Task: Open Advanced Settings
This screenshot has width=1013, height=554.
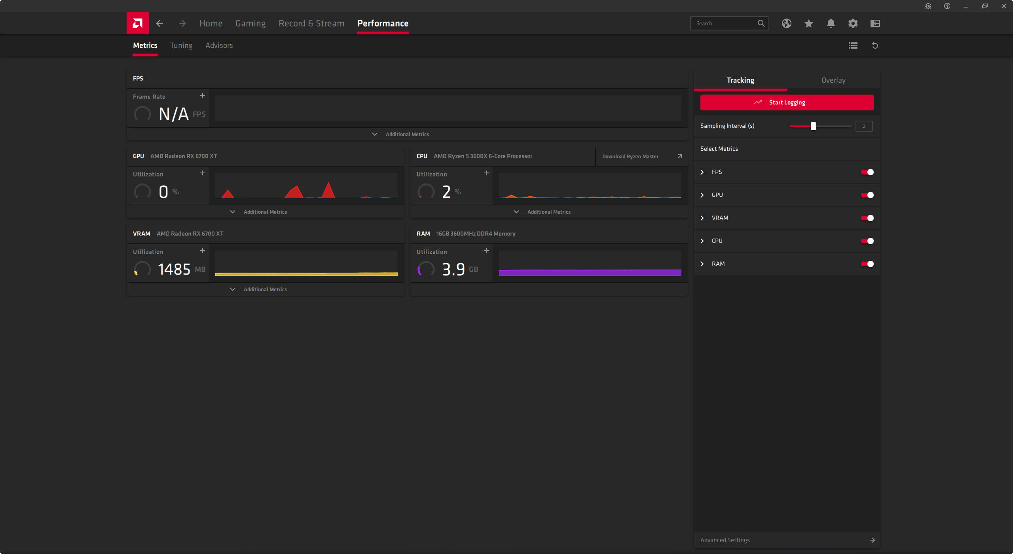Action: click(787, 540)
